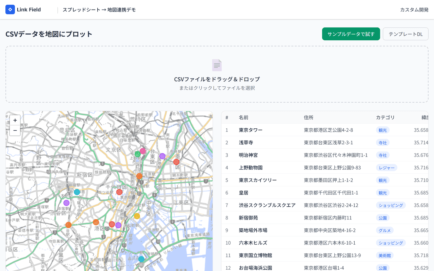Click address 東京都中央区築地4-16-2
Image resolution: width=434 pixels, height=271 pixels.
pyautogui.click(x=330, y=230)
